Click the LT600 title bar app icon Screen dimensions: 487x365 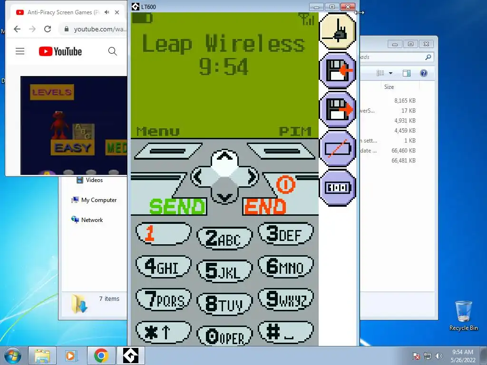point(135,7)
